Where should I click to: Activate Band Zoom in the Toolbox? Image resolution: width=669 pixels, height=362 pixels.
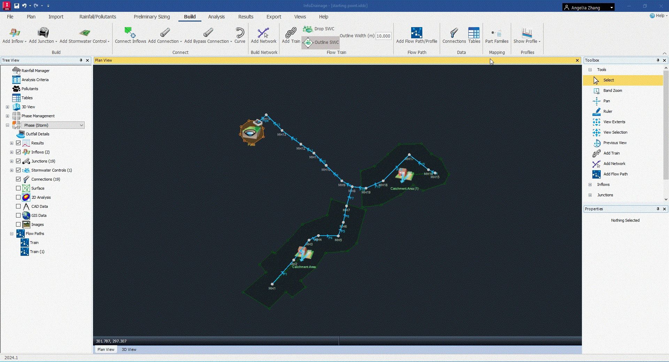coord(612,90)
